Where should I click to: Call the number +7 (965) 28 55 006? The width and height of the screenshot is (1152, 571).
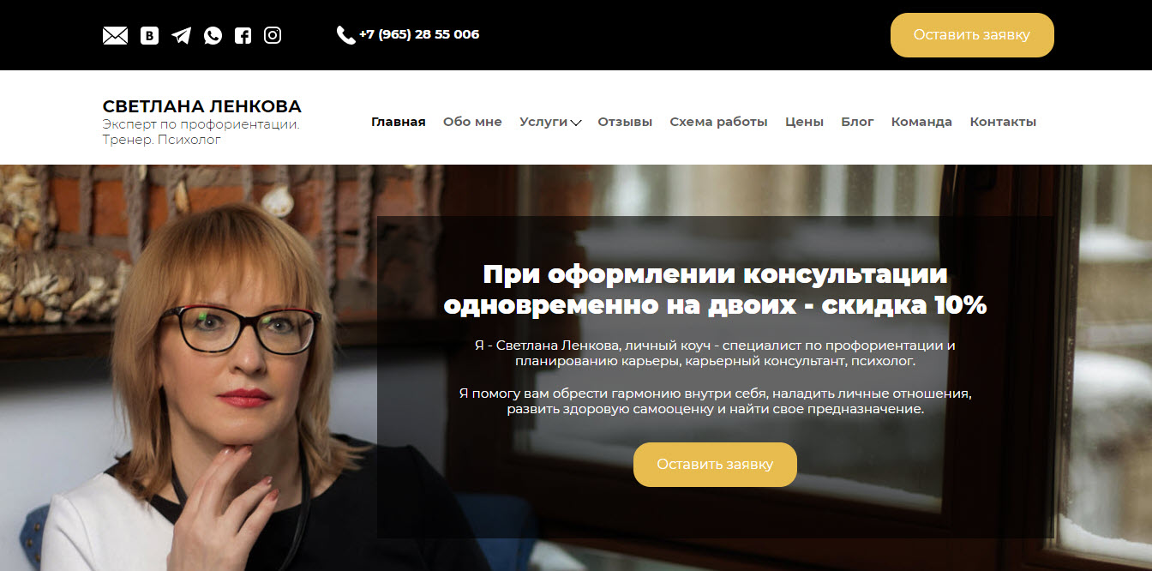(x=419, y=34)
